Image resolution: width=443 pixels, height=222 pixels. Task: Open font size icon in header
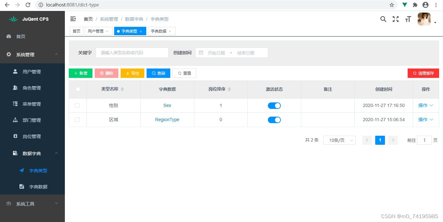(x=408, y=19)
